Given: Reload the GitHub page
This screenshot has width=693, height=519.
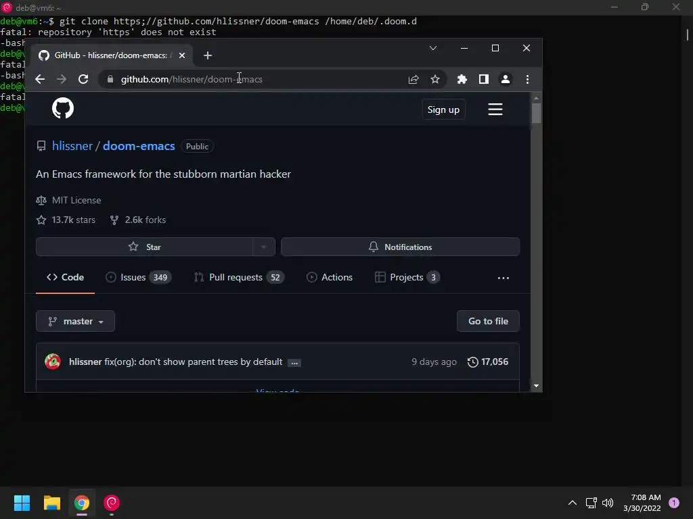Looking at the screenshot, I should [83, 80].
